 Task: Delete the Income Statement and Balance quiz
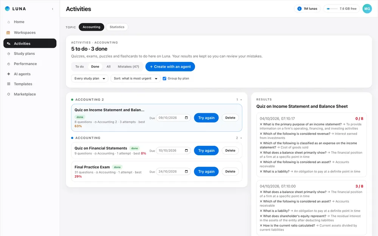(230, 118)
